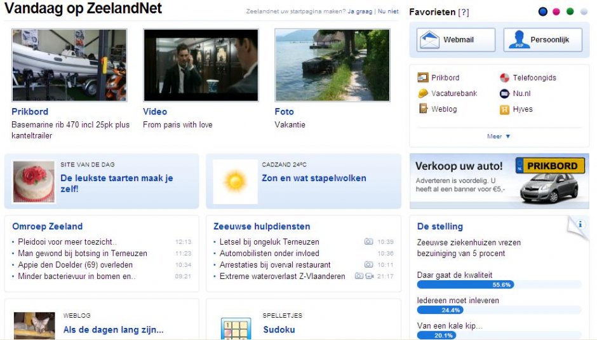Read Minder bacterievuur in bomen article
Screen dimensions: 597x340
(x=76, y=276)
